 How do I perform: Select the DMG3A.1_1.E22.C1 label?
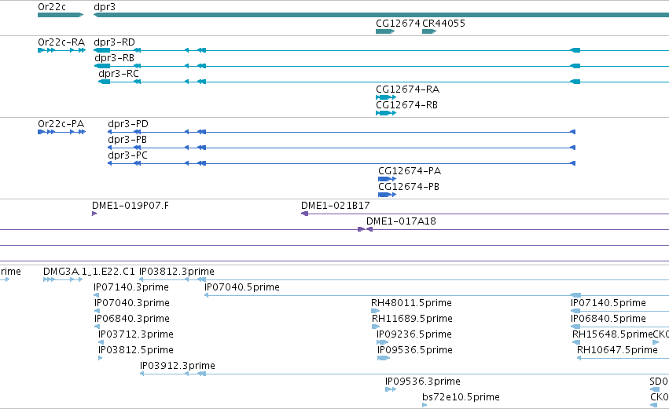tap(89, 272)
